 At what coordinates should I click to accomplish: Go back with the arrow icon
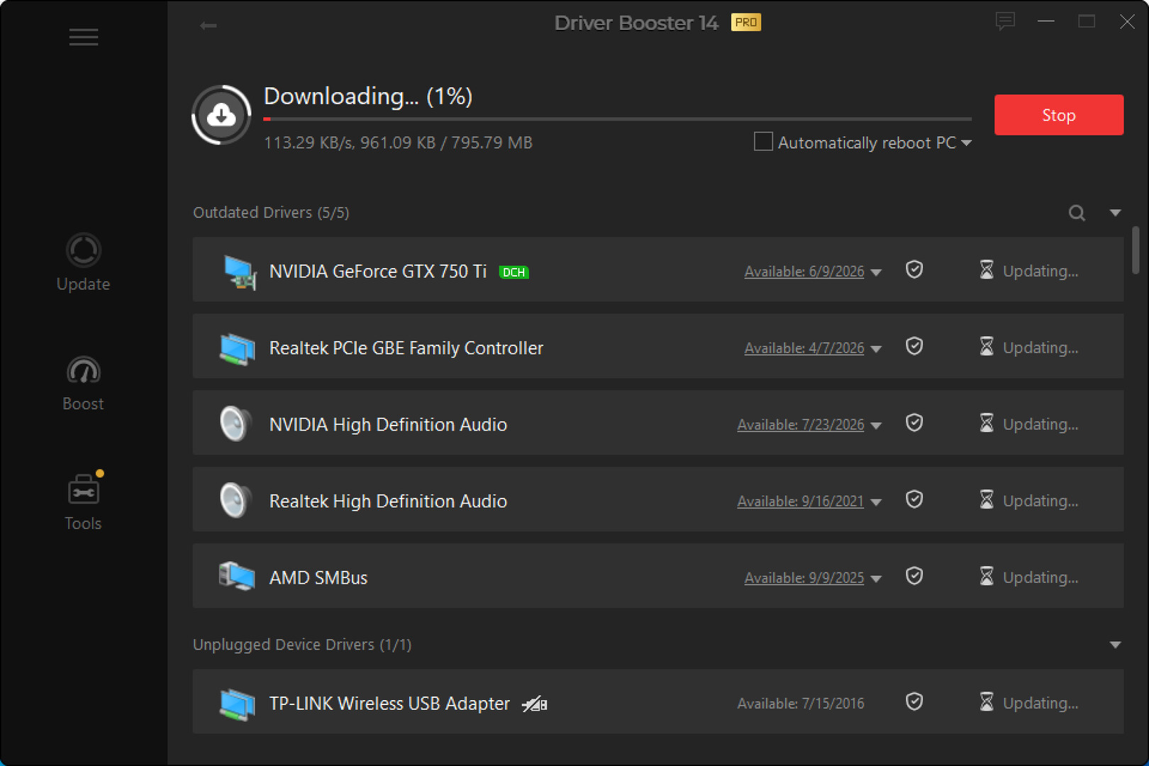[208, 26]
